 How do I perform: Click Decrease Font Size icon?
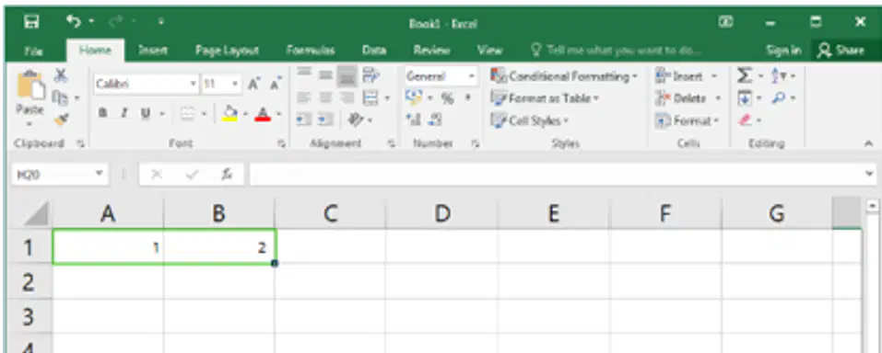point(275,85)
